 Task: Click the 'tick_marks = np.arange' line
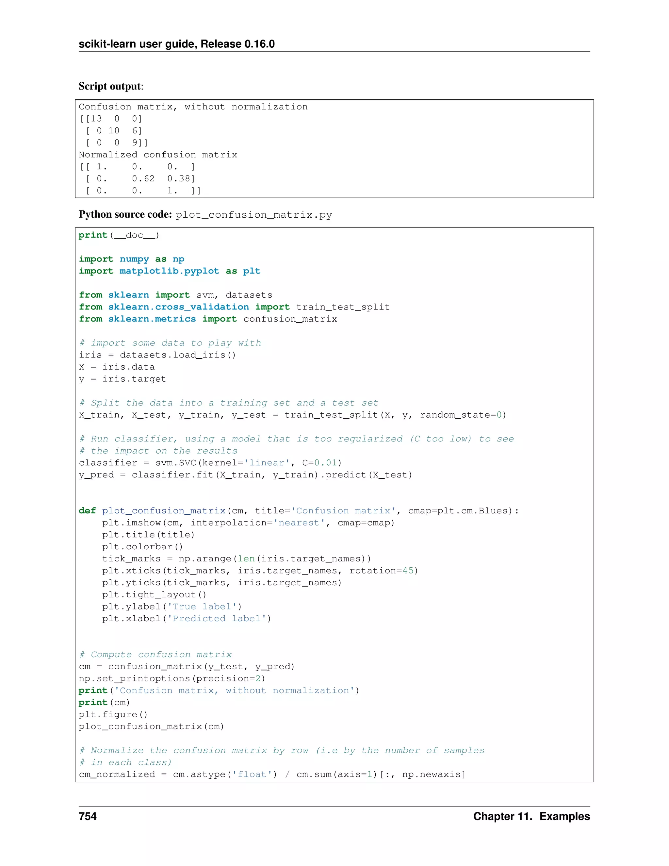[237, 559]
